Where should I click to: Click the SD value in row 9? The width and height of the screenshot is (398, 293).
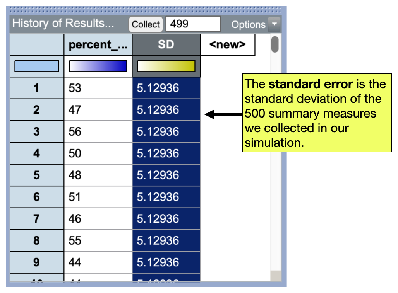coord(166,262)
